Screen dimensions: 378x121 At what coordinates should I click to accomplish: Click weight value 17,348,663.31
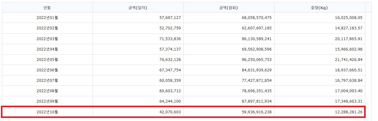[349, 101]
